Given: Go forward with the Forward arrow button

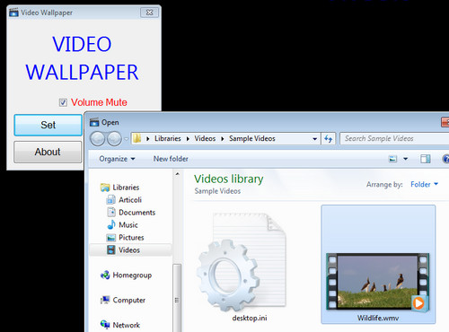Looking at the screenshot, I should click(x=114, y=138).
